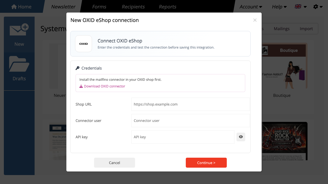Click the download icon before OXID connector
Viewport: 328px width, 184px height.
(81, 86)
